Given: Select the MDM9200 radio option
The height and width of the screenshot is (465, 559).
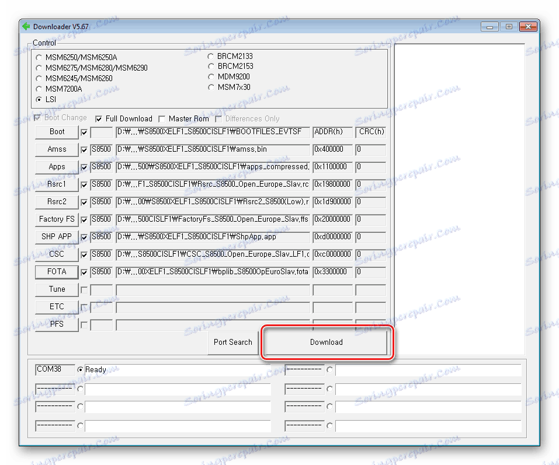Looking at the screenshot, I should click(211, 76).
